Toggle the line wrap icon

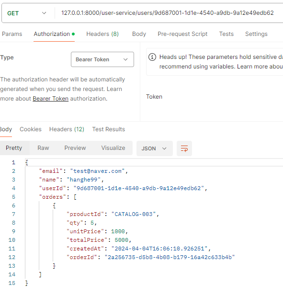pos(184,148)
